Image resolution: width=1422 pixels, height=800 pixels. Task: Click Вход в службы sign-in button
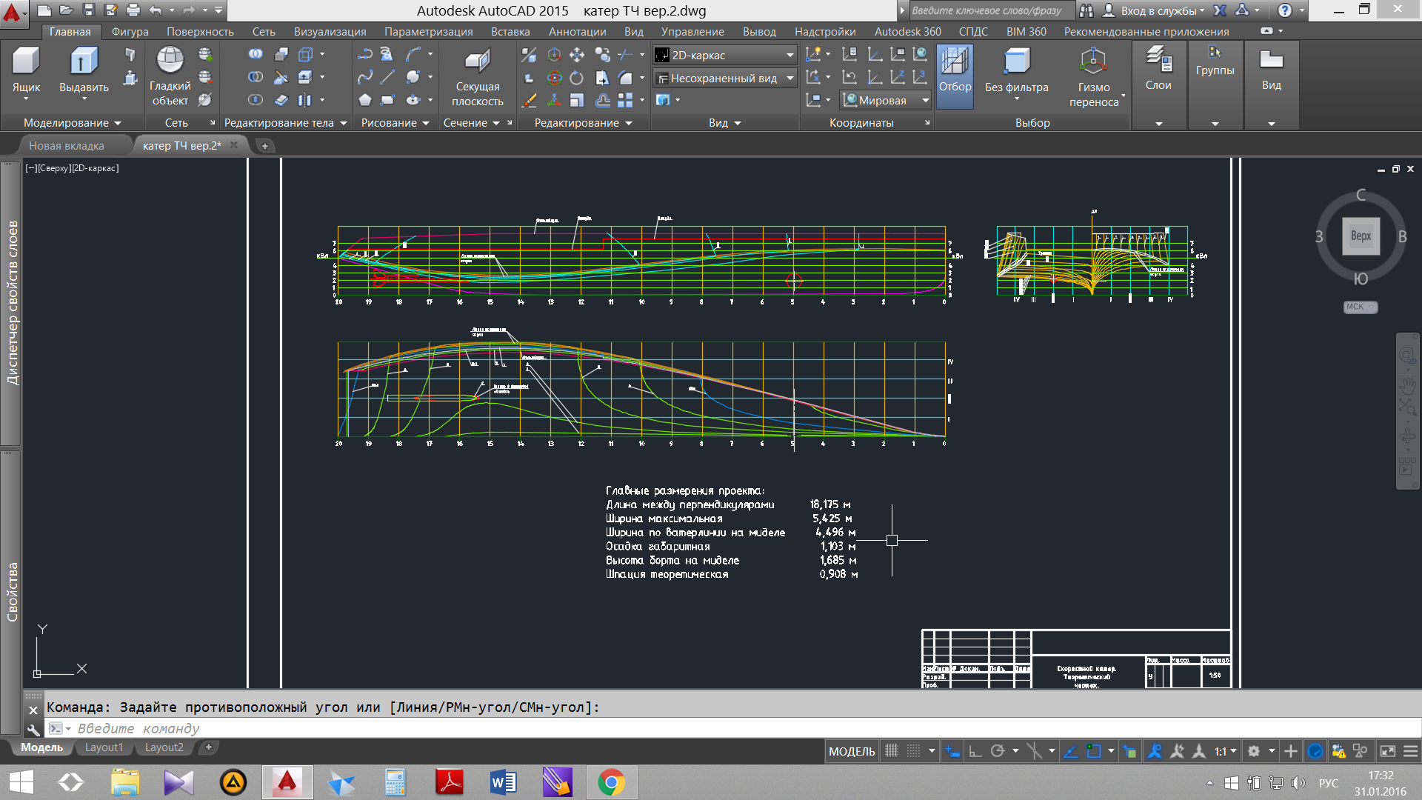pos(1153,10)
